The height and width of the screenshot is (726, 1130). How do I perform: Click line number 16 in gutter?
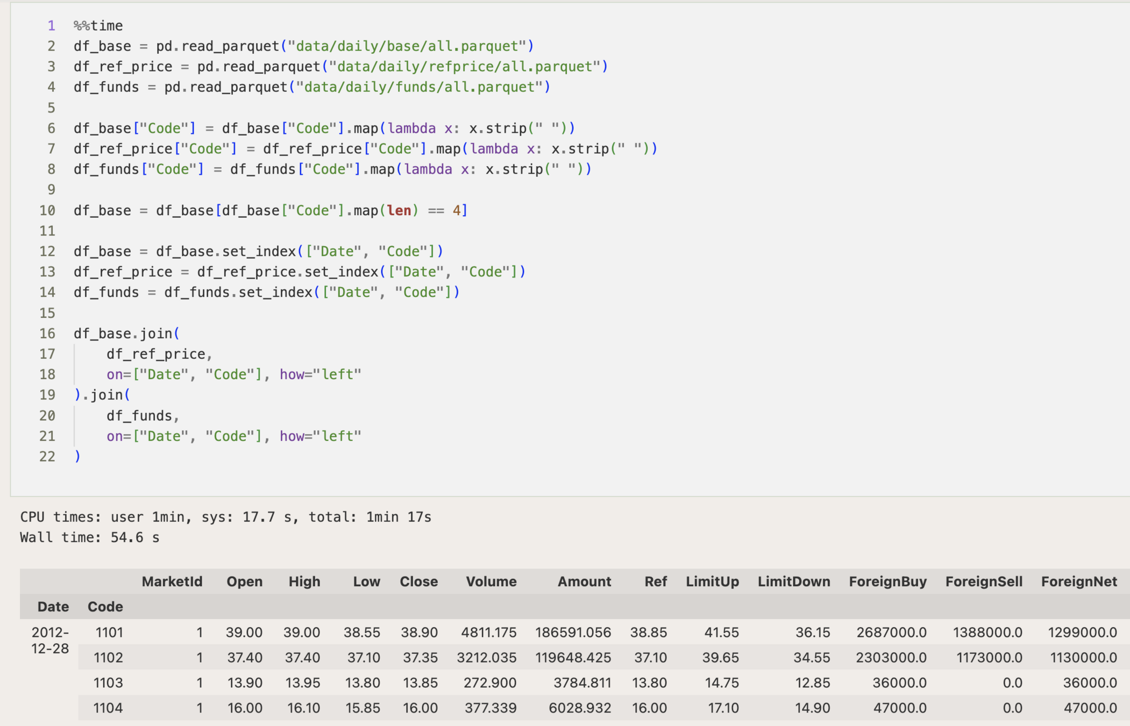point(47,333)
